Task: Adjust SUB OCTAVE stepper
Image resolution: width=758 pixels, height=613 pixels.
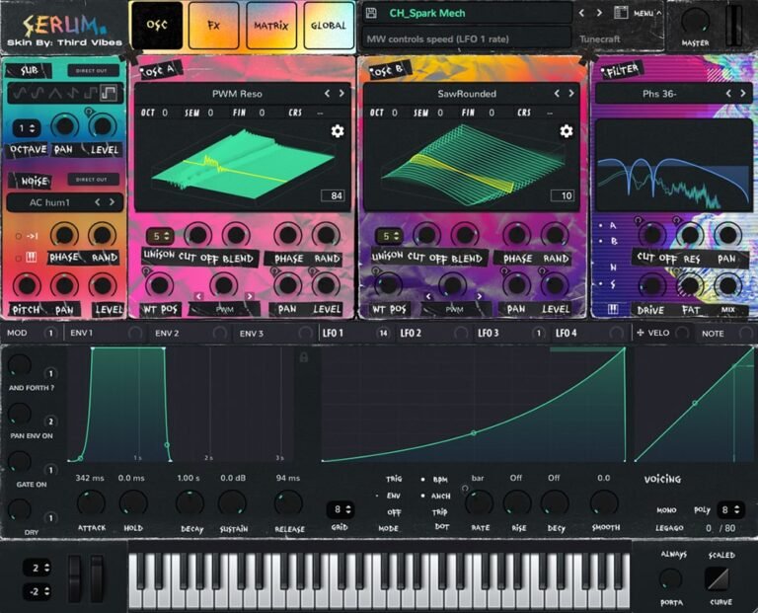Action: (x=26, y=128)
